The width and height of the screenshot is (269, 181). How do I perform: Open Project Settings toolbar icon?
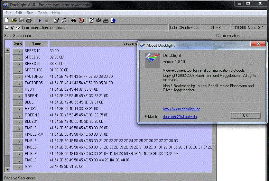coord(56,20)
